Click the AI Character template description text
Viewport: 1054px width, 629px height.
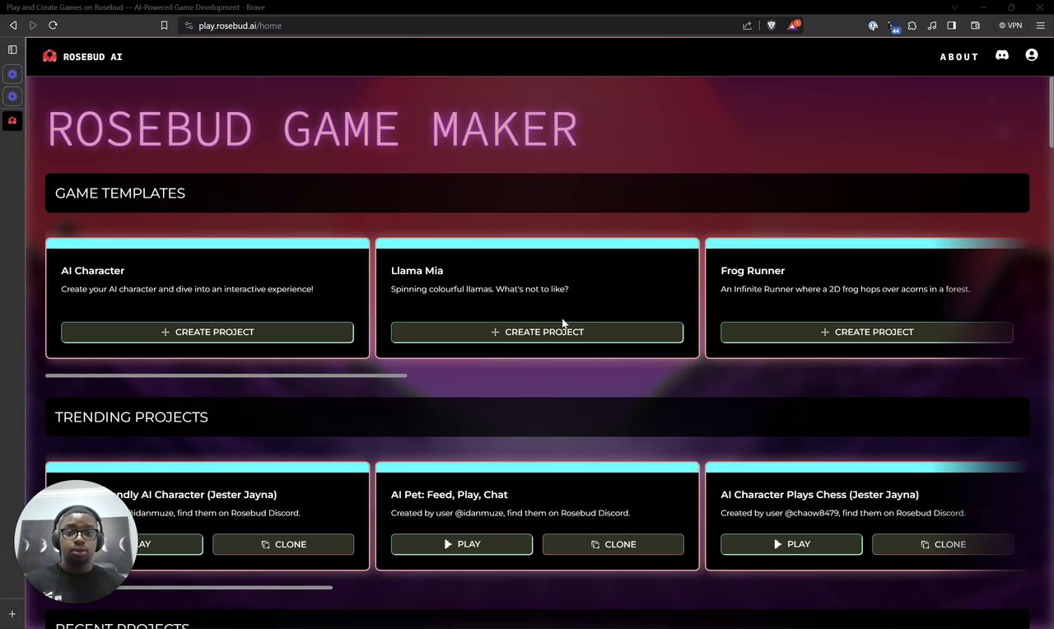187,289
